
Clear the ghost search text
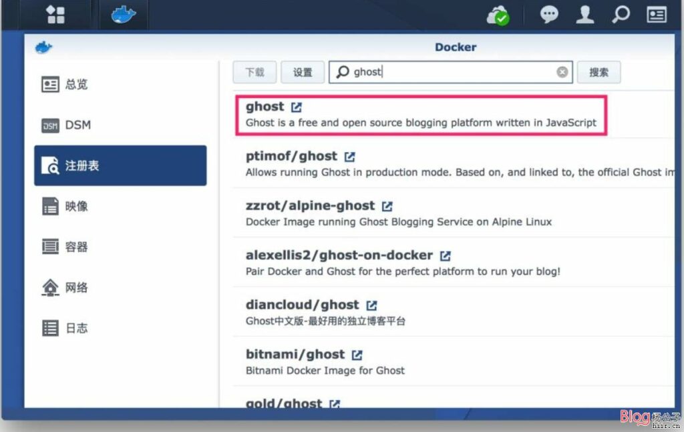point(562,72)
